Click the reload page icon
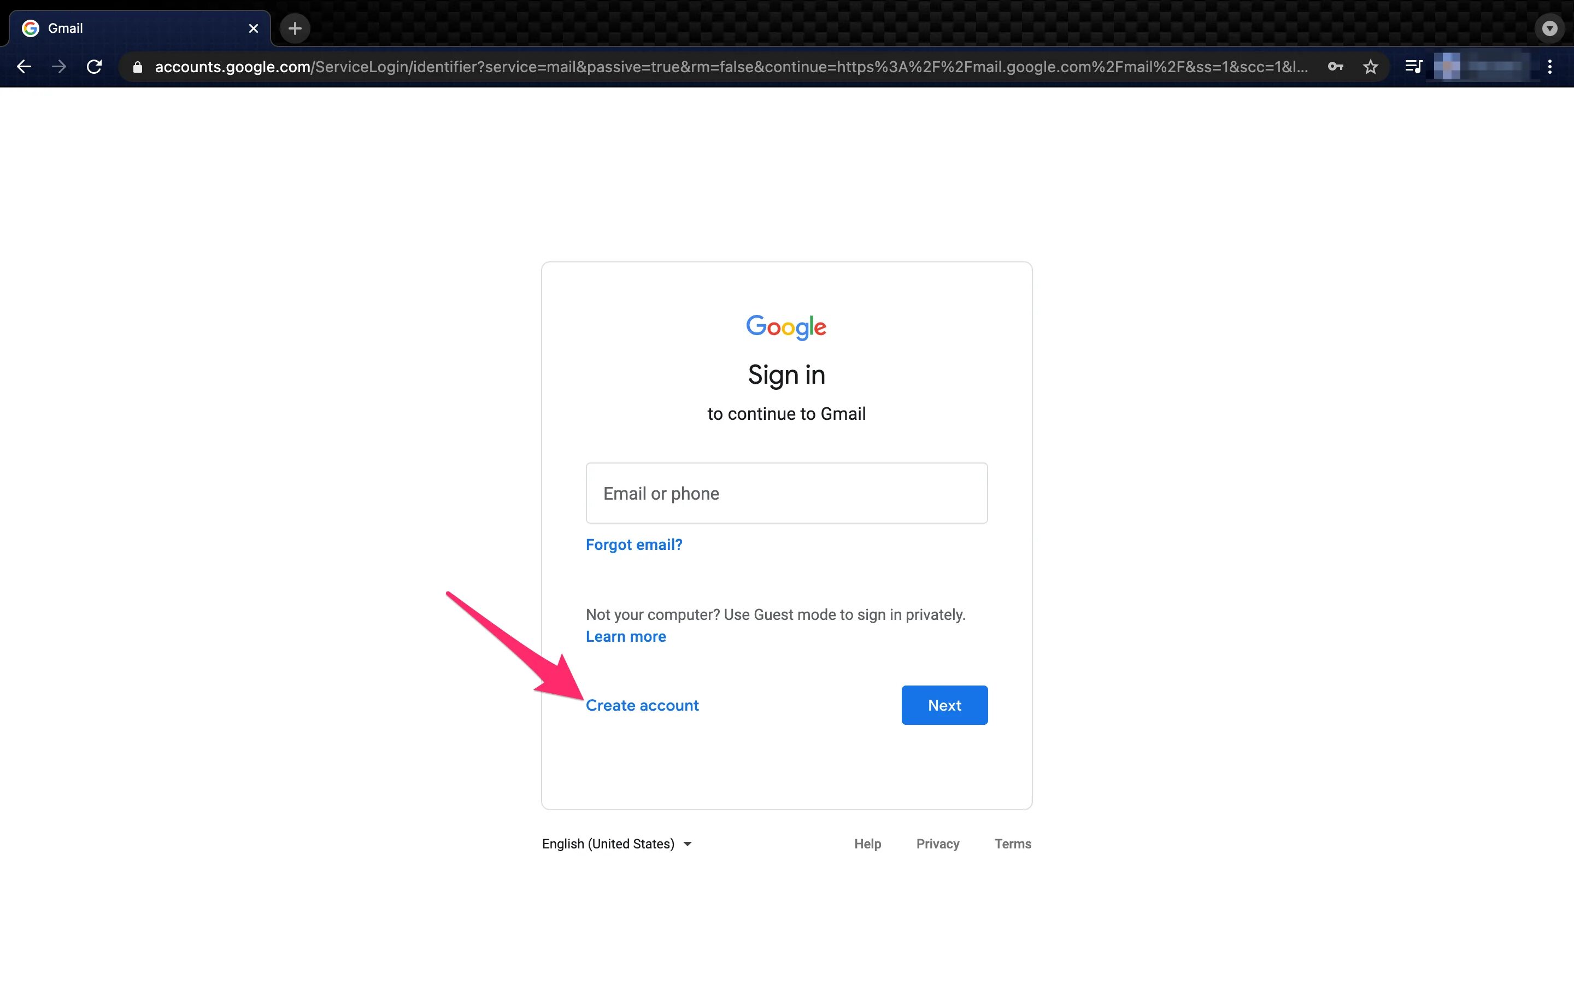The width and height of the screenshot is (1574, 984). pos(94,66)
